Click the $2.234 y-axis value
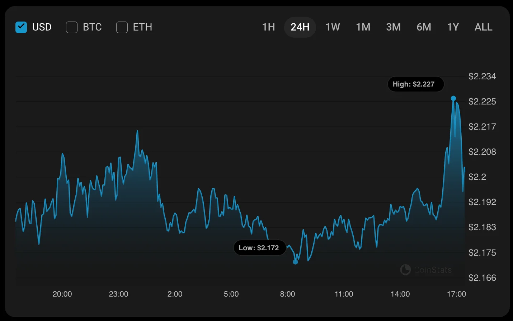This screenshot has width=513, height=321. coord(482,76)
